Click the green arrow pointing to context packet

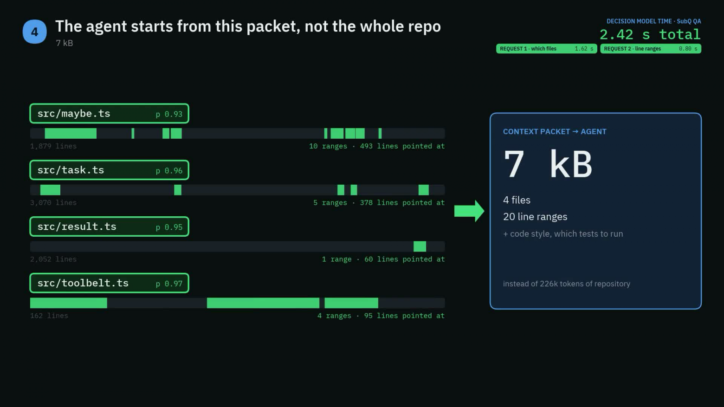469,211
